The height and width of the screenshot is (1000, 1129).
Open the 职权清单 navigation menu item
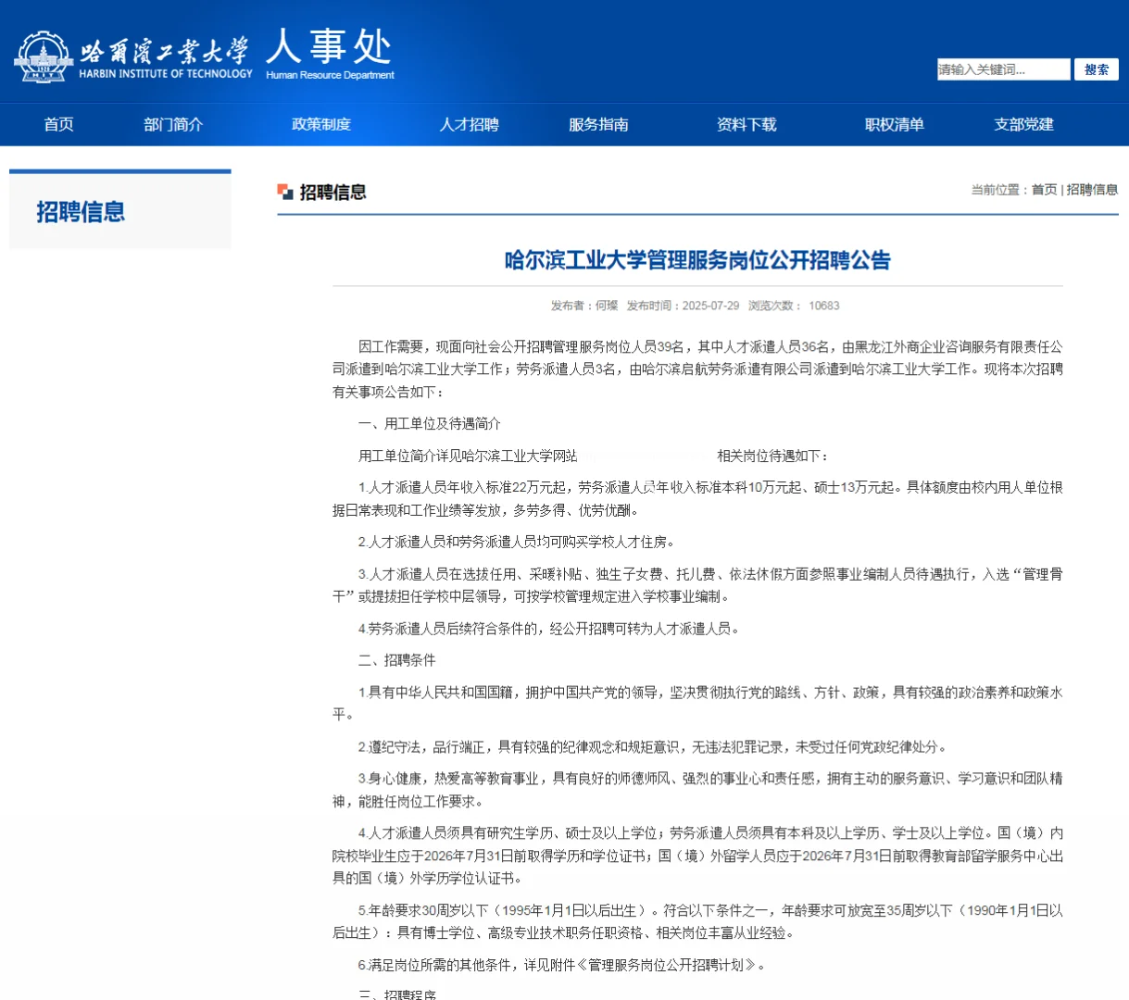895,124
